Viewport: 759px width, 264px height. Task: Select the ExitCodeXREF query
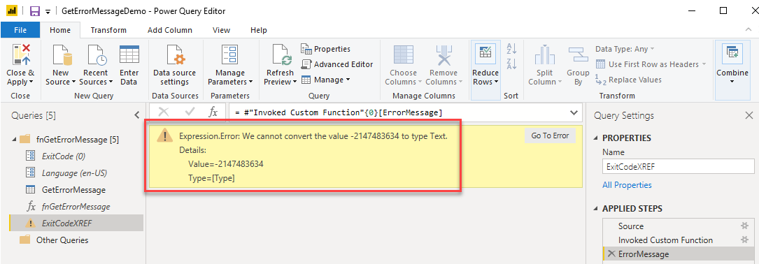tap(76, 223)
